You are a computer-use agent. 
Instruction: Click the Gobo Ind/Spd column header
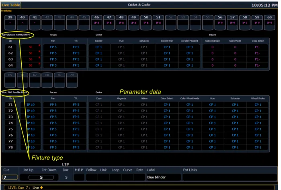(x=212, y=41)
